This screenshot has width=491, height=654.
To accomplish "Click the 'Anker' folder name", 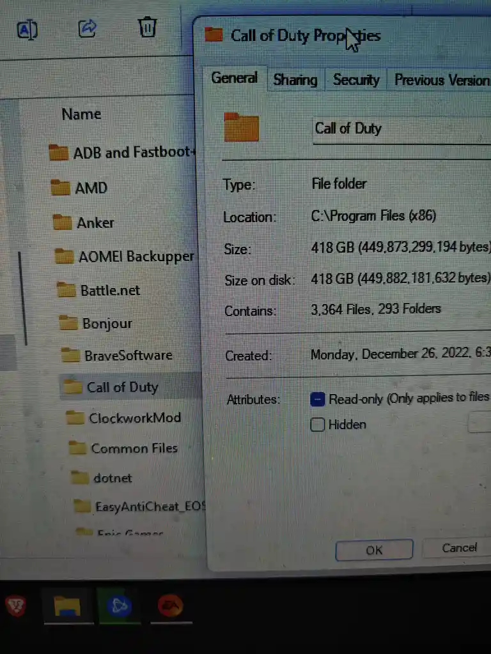I will [96, 223].
